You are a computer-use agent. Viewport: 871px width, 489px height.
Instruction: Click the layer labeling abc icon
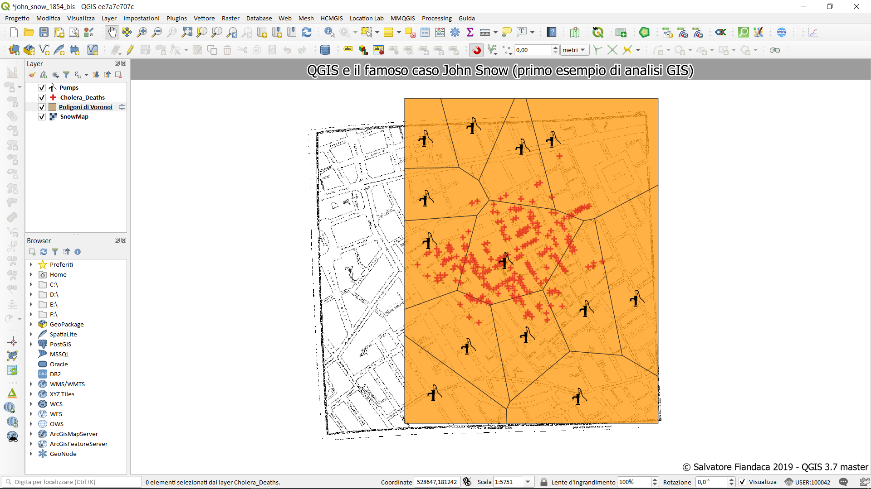coord(348,50)
